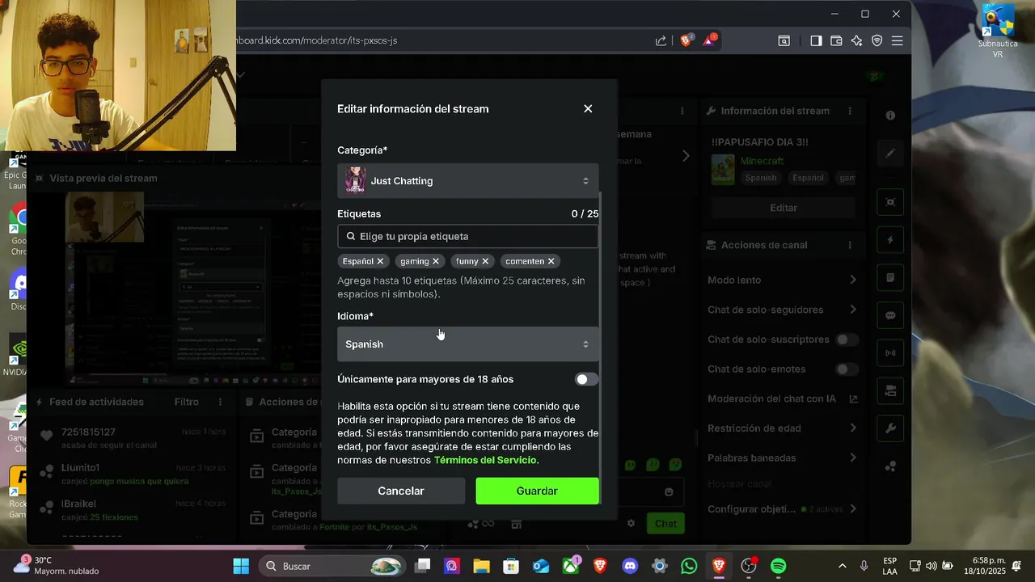
Task: Click the info icon in right sidebar
Action: 890,116
